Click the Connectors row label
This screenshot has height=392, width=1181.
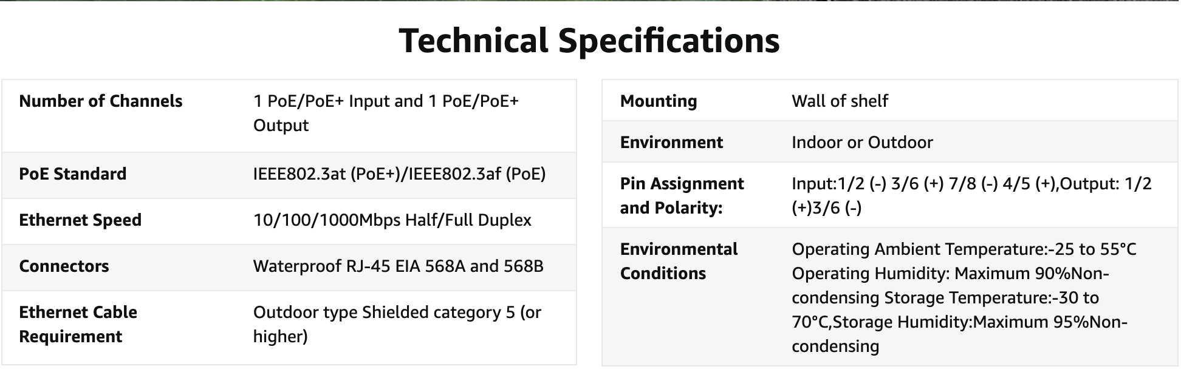(x=64, y=266)
